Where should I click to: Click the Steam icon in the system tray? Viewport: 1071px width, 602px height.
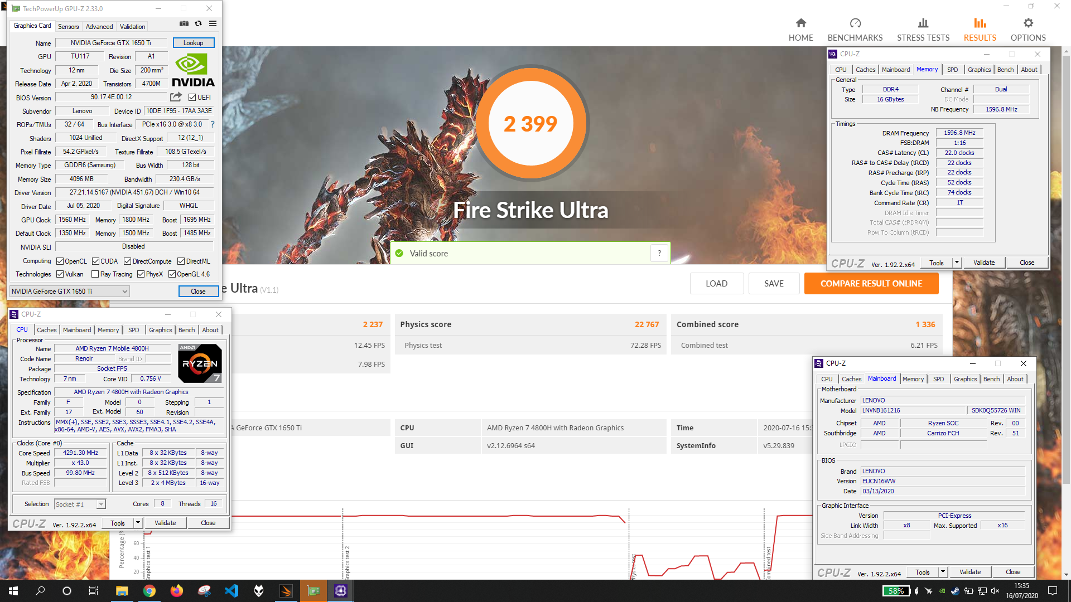tap(955, 591)
